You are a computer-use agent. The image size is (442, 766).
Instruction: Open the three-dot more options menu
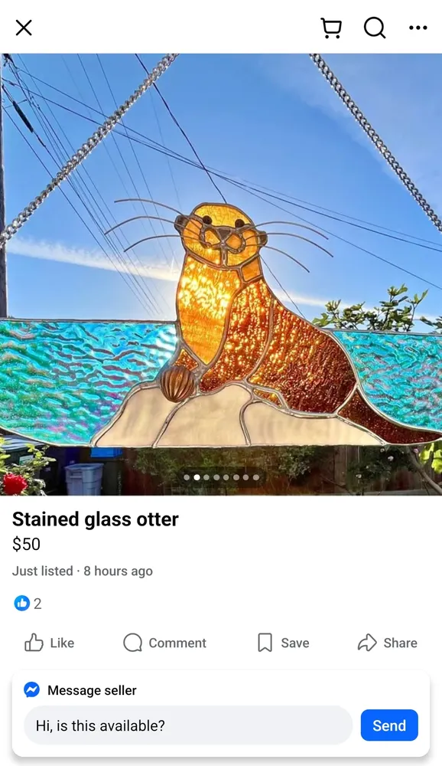click(418, 28)
